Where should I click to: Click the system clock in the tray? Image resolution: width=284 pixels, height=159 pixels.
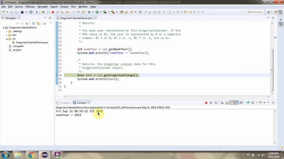[273, 155]
